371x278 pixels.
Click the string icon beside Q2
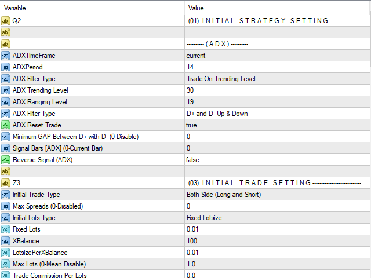coord(6,21)
